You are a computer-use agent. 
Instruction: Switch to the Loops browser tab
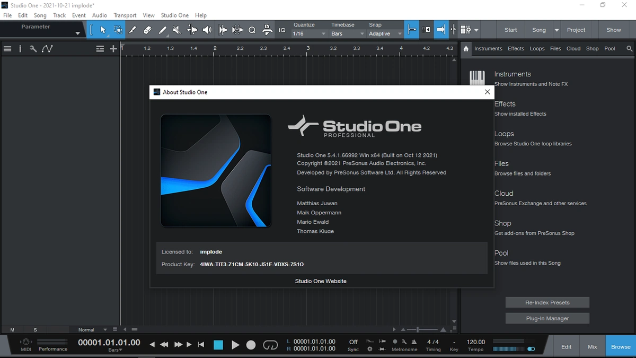click(537, 49)
